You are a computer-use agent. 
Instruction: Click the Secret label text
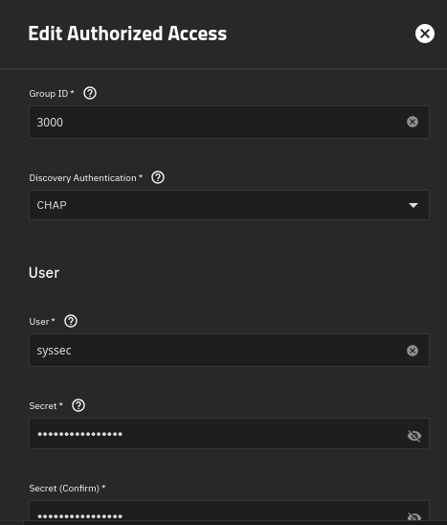click(43, 406)
